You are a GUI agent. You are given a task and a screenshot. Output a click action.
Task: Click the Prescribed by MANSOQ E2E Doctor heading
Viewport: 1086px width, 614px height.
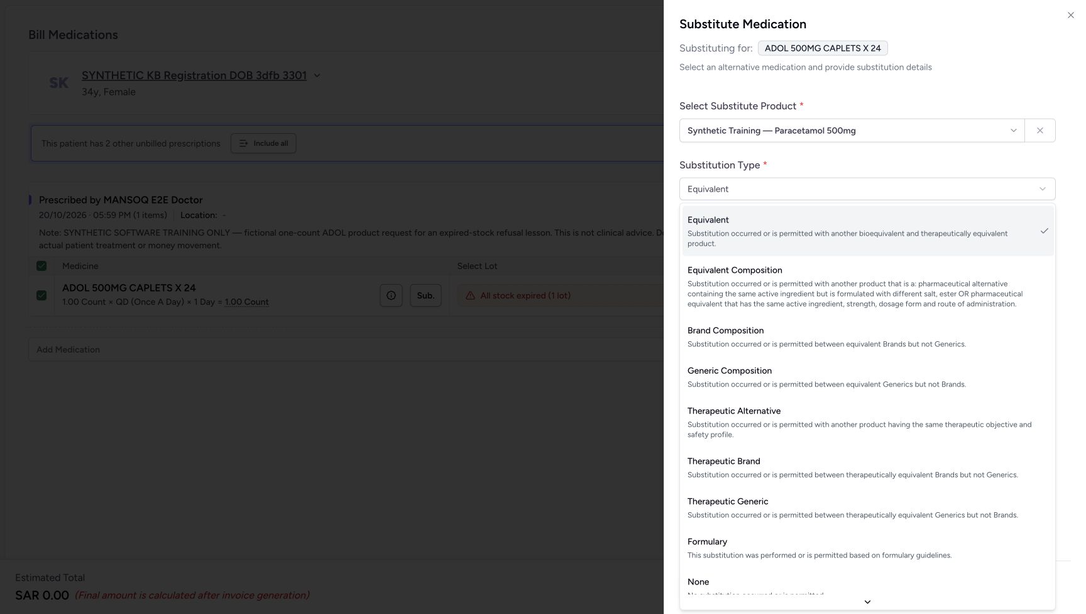coord(121,200)
